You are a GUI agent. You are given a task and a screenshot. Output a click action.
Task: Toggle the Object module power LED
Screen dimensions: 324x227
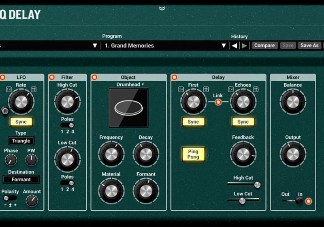[x=94, y=77]
